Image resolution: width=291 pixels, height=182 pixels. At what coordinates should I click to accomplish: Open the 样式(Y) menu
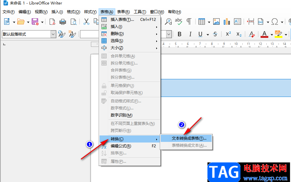[x=90, y=12]
